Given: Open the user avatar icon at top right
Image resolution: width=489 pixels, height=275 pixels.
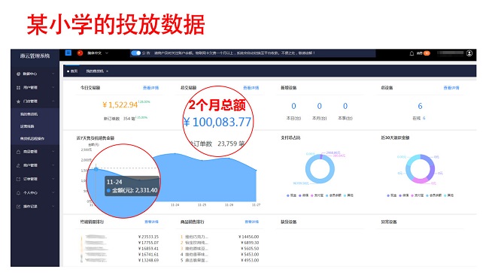Looking at the screenshot, I should click(x=469, y=53).
